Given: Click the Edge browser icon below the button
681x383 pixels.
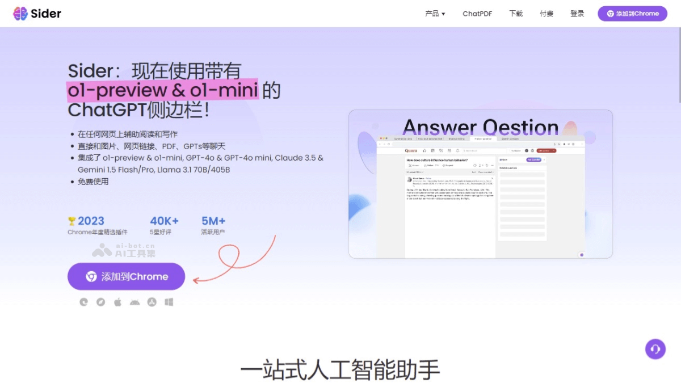Looking at the screenshot, I should tap(83, 302).
